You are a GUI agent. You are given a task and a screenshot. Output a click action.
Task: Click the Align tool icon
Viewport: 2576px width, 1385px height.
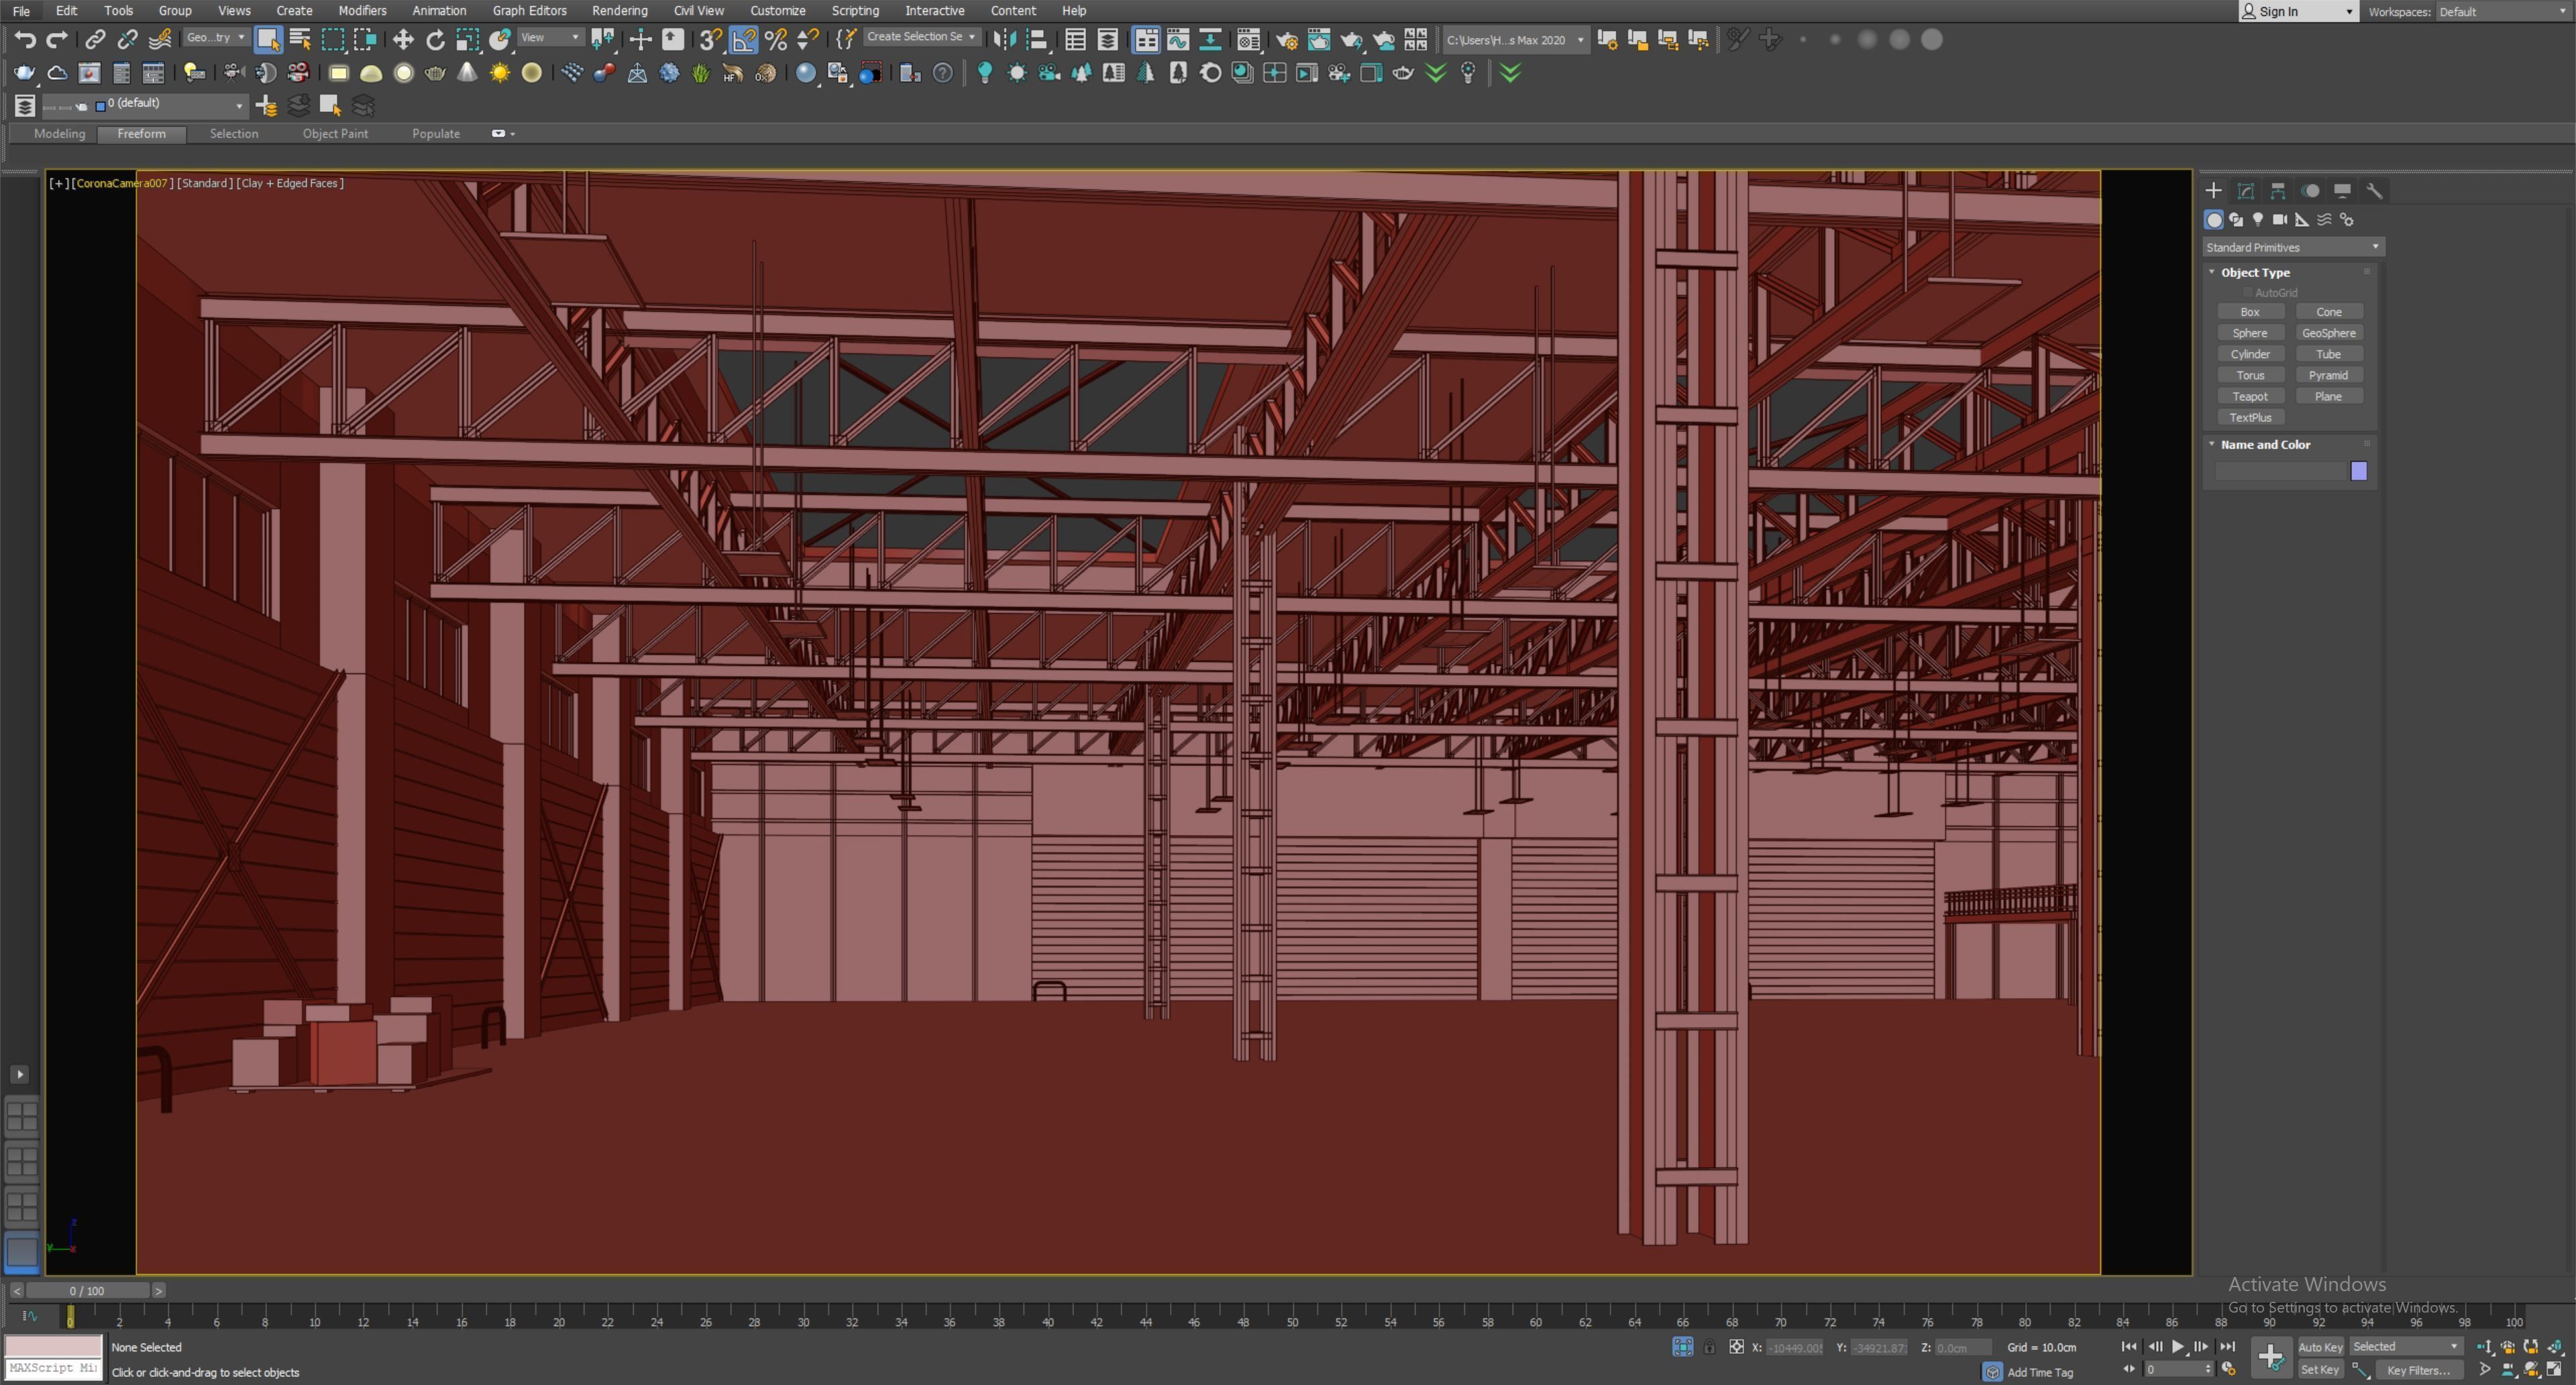1038,40
